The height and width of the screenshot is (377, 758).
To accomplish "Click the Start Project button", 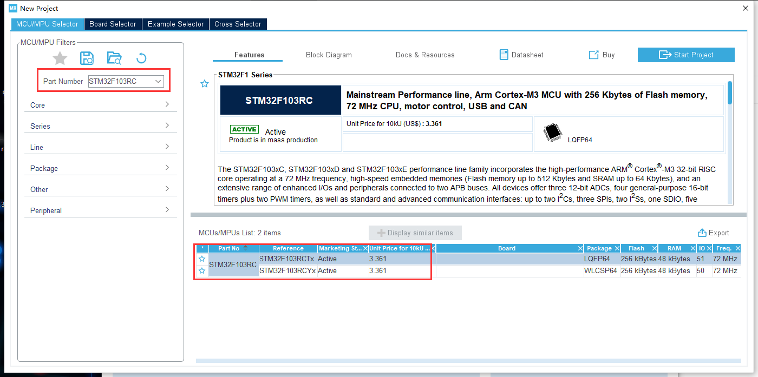I will coord(686,55).
